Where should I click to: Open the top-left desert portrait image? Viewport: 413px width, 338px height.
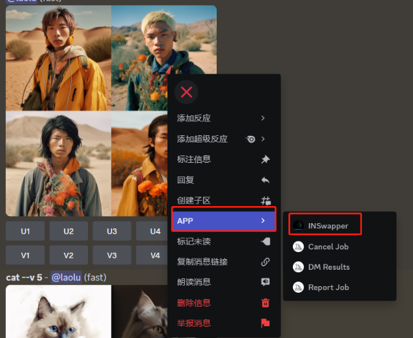pyautogui.click(x=58, y=58)
